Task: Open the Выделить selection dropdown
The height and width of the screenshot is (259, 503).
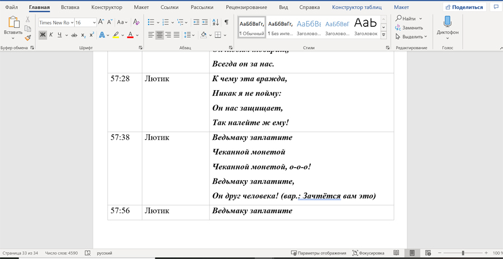Action: tap(411, 36)
